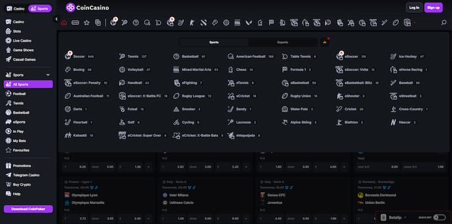This screenshot has width=452, height=224.
Task: Open the Baseball category
Action: 405,83
